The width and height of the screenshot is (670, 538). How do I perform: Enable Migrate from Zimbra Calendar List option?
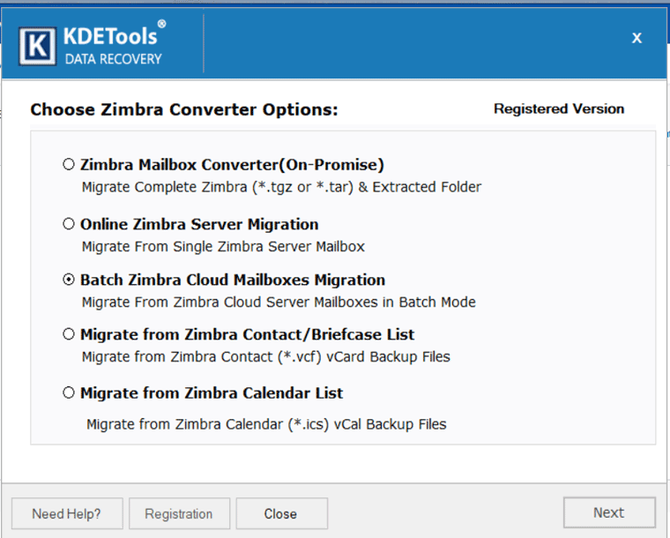pos(69,392)
